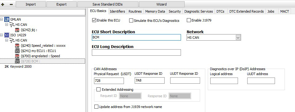
Task: Click HS CAN network icon under GMLAN
Action: click(x=12, y=24)
